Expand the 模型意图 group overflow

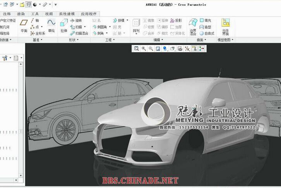tap(225, 40)
